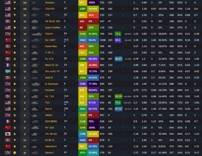Image resolution: width=202 pixels, height=156 pixels.
Task: Click the 2085 WN8 value for Pz.Sfl. IC
Action: (83, 140)
